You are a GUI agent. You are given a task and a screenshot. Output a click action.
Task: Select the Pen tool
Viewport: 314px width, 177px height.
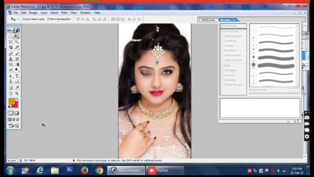11,82
